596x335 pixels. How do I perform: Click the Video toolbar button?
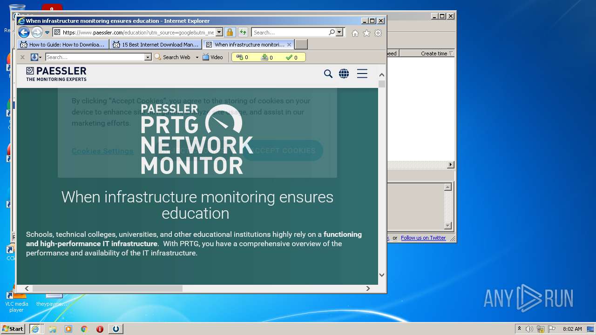213,57
